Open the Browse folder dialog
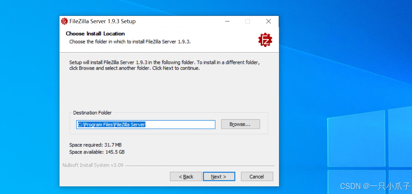412x194 pixels. (240, 124)
